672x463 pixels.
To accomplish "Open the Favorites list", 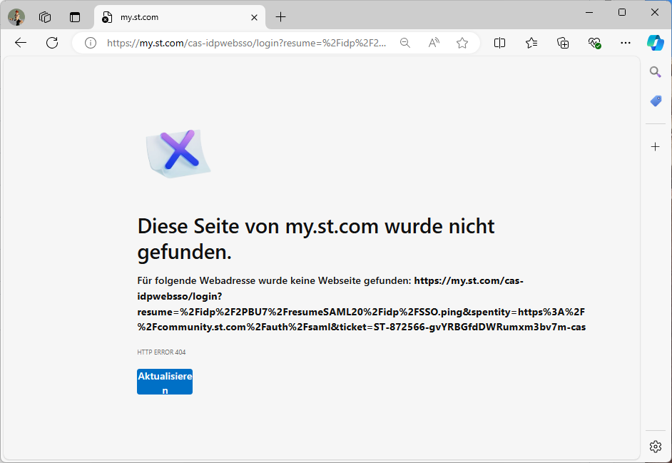I will point(531,43).
